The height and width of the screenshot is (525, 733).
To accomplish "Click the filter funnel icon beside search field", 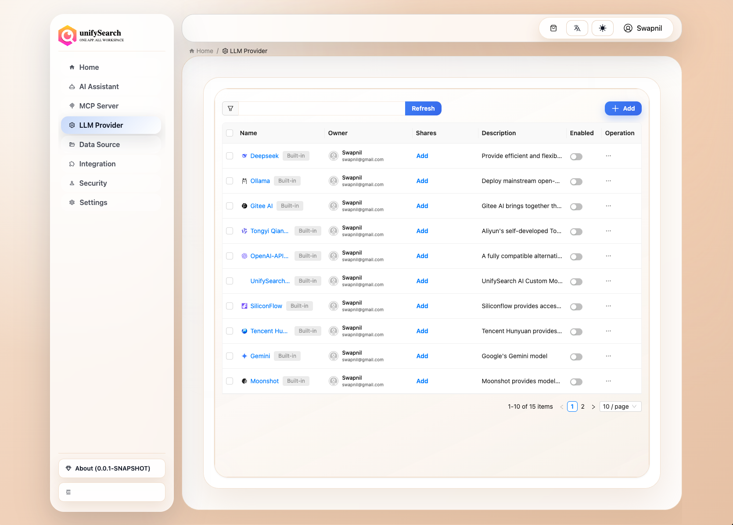I will pyautogui.click(x=230, y=108).
